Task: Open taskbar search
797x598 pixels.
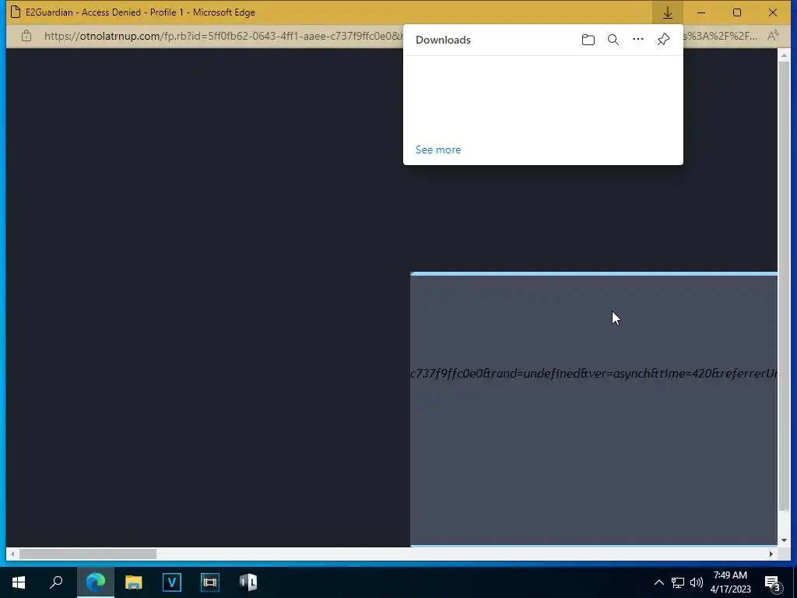Action: (x=56, y=582)
